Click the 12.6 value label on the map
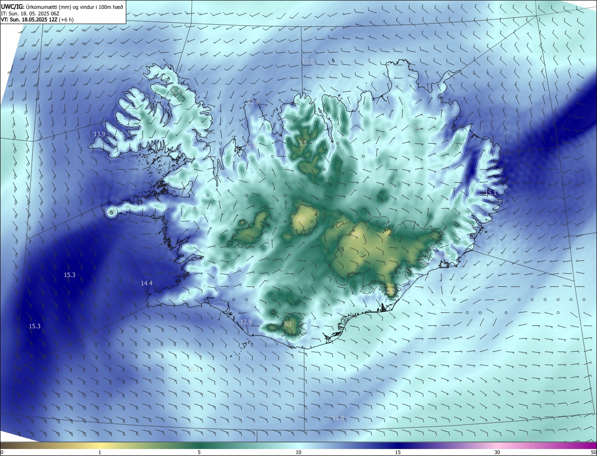Screen dimensions: 597x456 pyautogui.click(x=251, y=145)
